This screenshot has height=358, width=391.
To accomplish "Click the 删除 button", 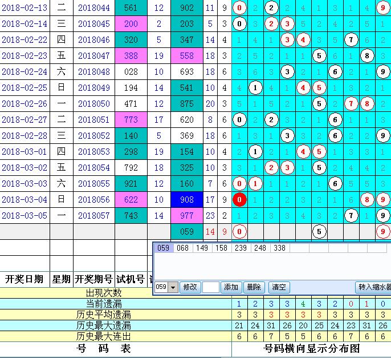I will [x=254, y=288].
